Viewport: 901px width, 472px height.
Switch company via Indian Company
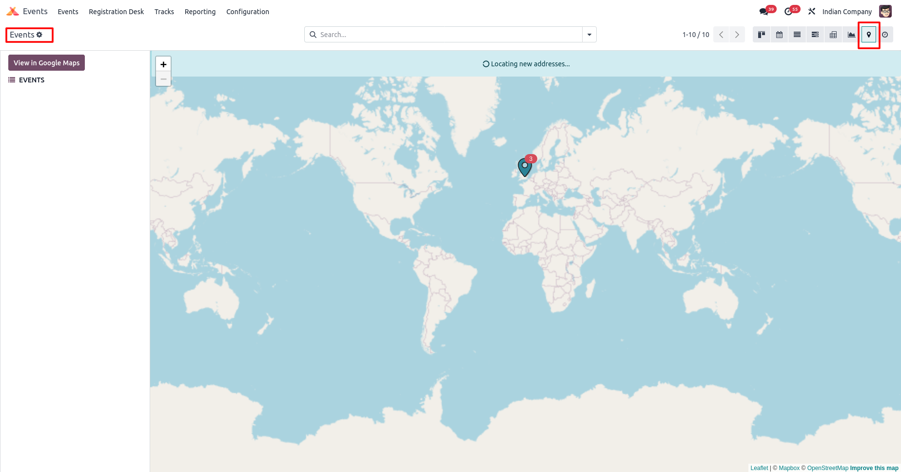pyautogui.click(x=847, y=12)
